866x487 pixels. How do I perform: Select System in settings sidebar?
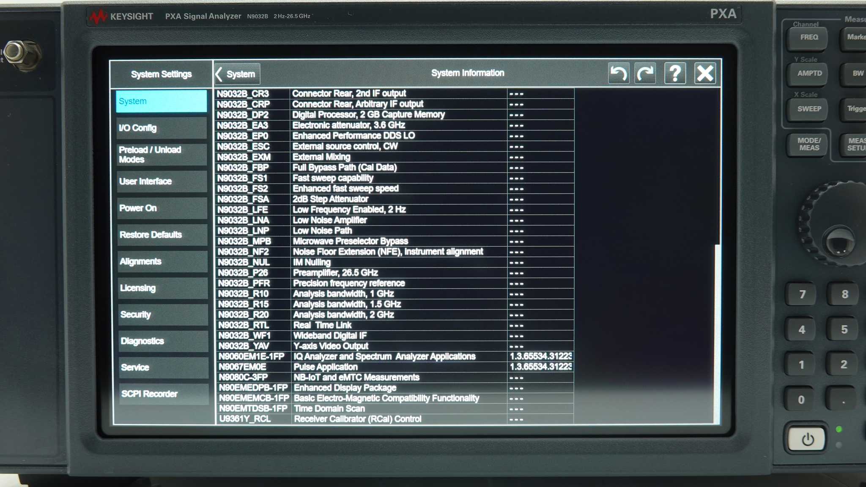162,101
